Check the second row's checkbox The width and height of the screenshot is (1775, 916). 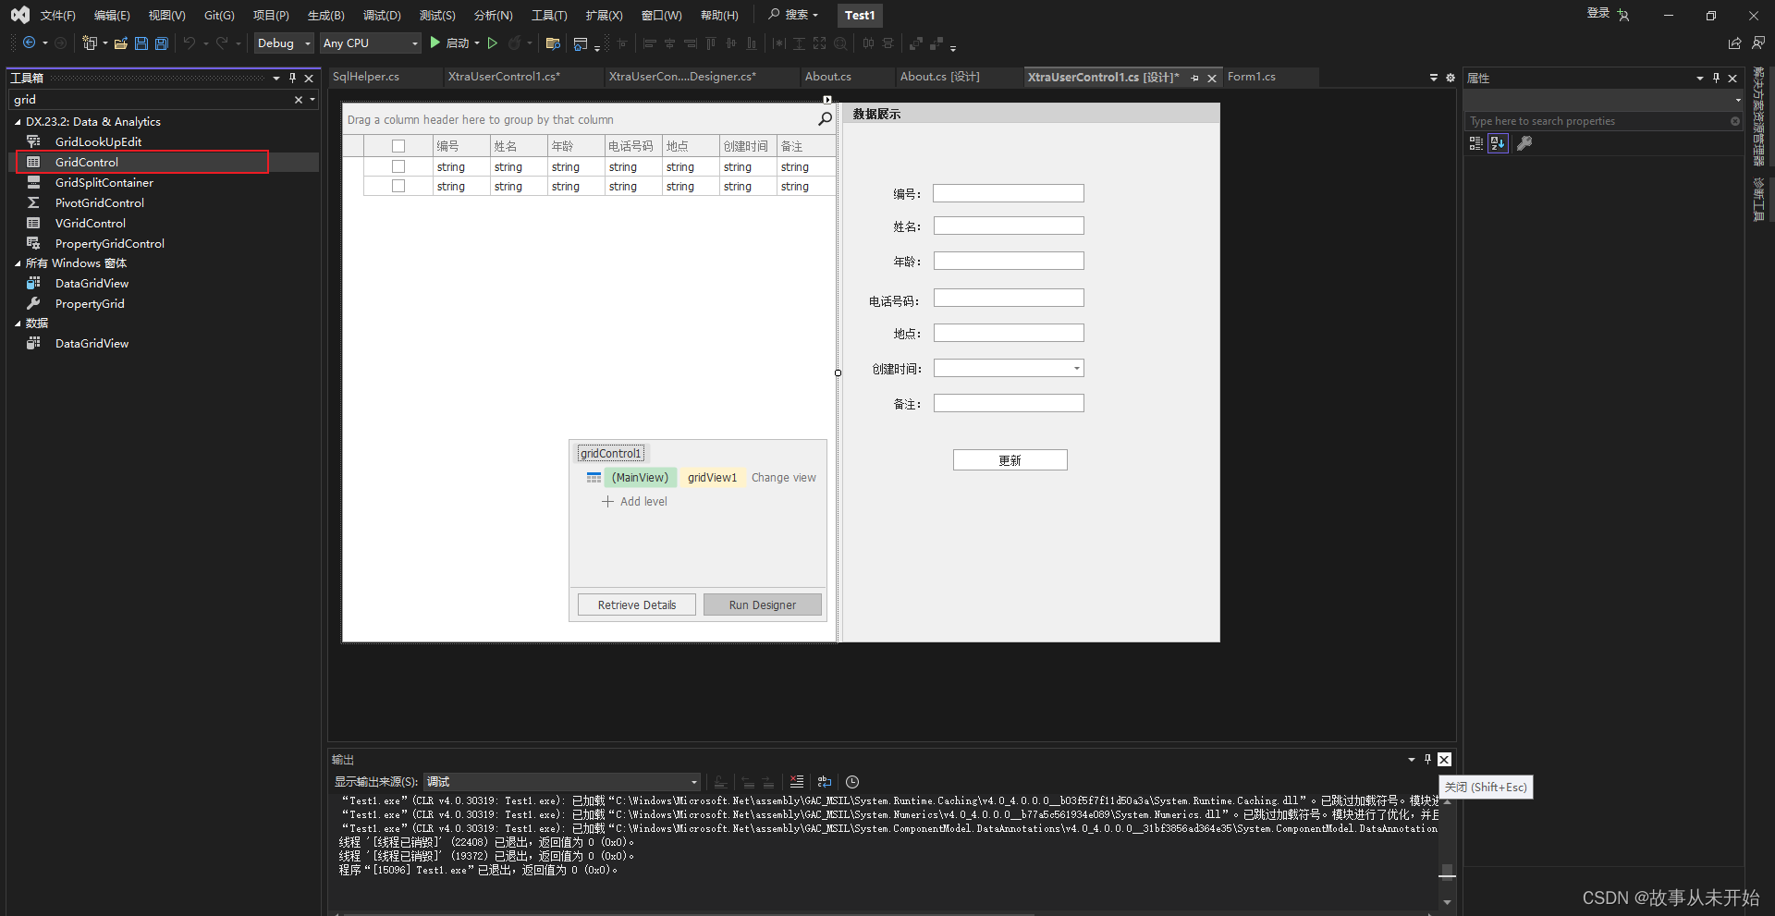[398, 185]
